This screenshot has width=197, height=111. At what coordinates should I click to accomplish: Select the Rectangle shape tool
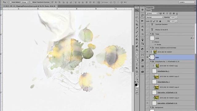tap(137, 72)
